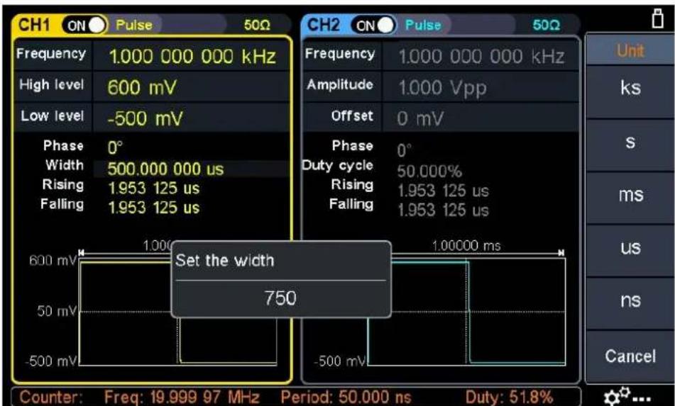Click CH1 Phase 0° value
The image size is (675, 406).
[115, 148]
